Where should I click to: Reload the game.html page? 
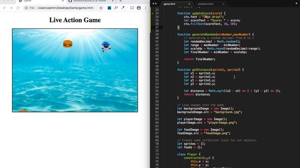[18, 8]
